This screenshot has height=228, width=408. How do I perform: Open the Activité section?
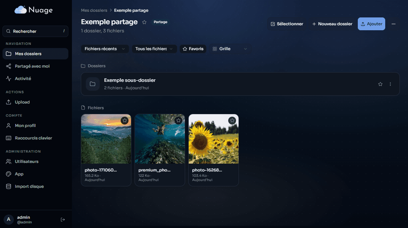[23, 79]
